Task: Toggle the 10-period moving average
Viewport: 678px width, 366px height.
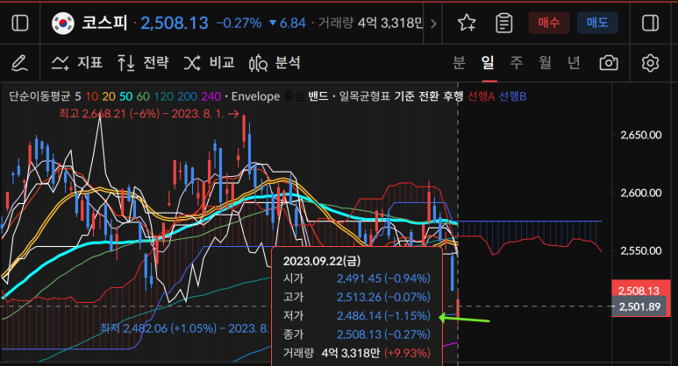Action: coord(92,96)
